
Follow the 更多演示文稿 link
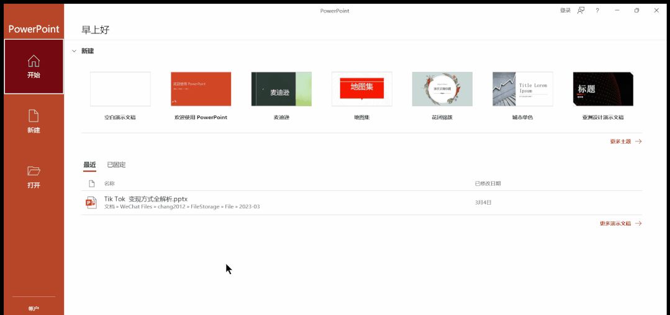click(x=621, y=223)
